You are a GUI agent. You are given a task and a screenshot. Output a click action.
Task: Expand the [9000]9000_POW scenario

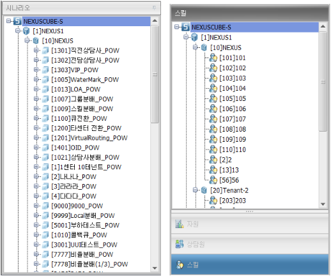coord(36,206)
